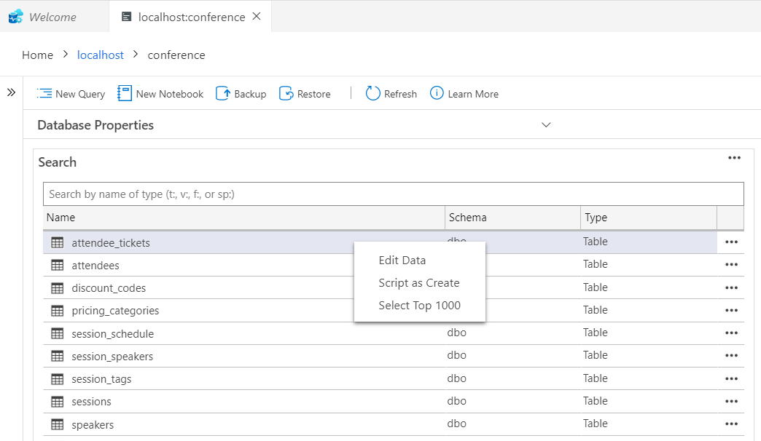Viewport: 761px width, 441px height.
Task: Click the New Notebook button label
Action: point(170,94)
